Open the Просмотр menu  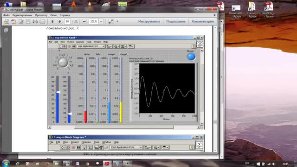coord(41,15)
